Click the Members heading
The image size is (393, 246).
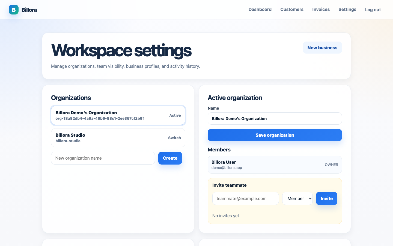[219, 150]
